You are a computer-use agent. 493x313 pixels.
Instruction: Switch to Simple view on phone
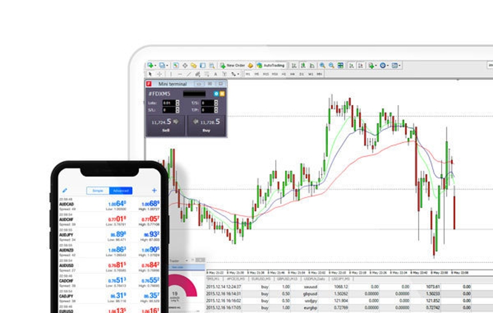pyautogui.click(x=98, y=191)
